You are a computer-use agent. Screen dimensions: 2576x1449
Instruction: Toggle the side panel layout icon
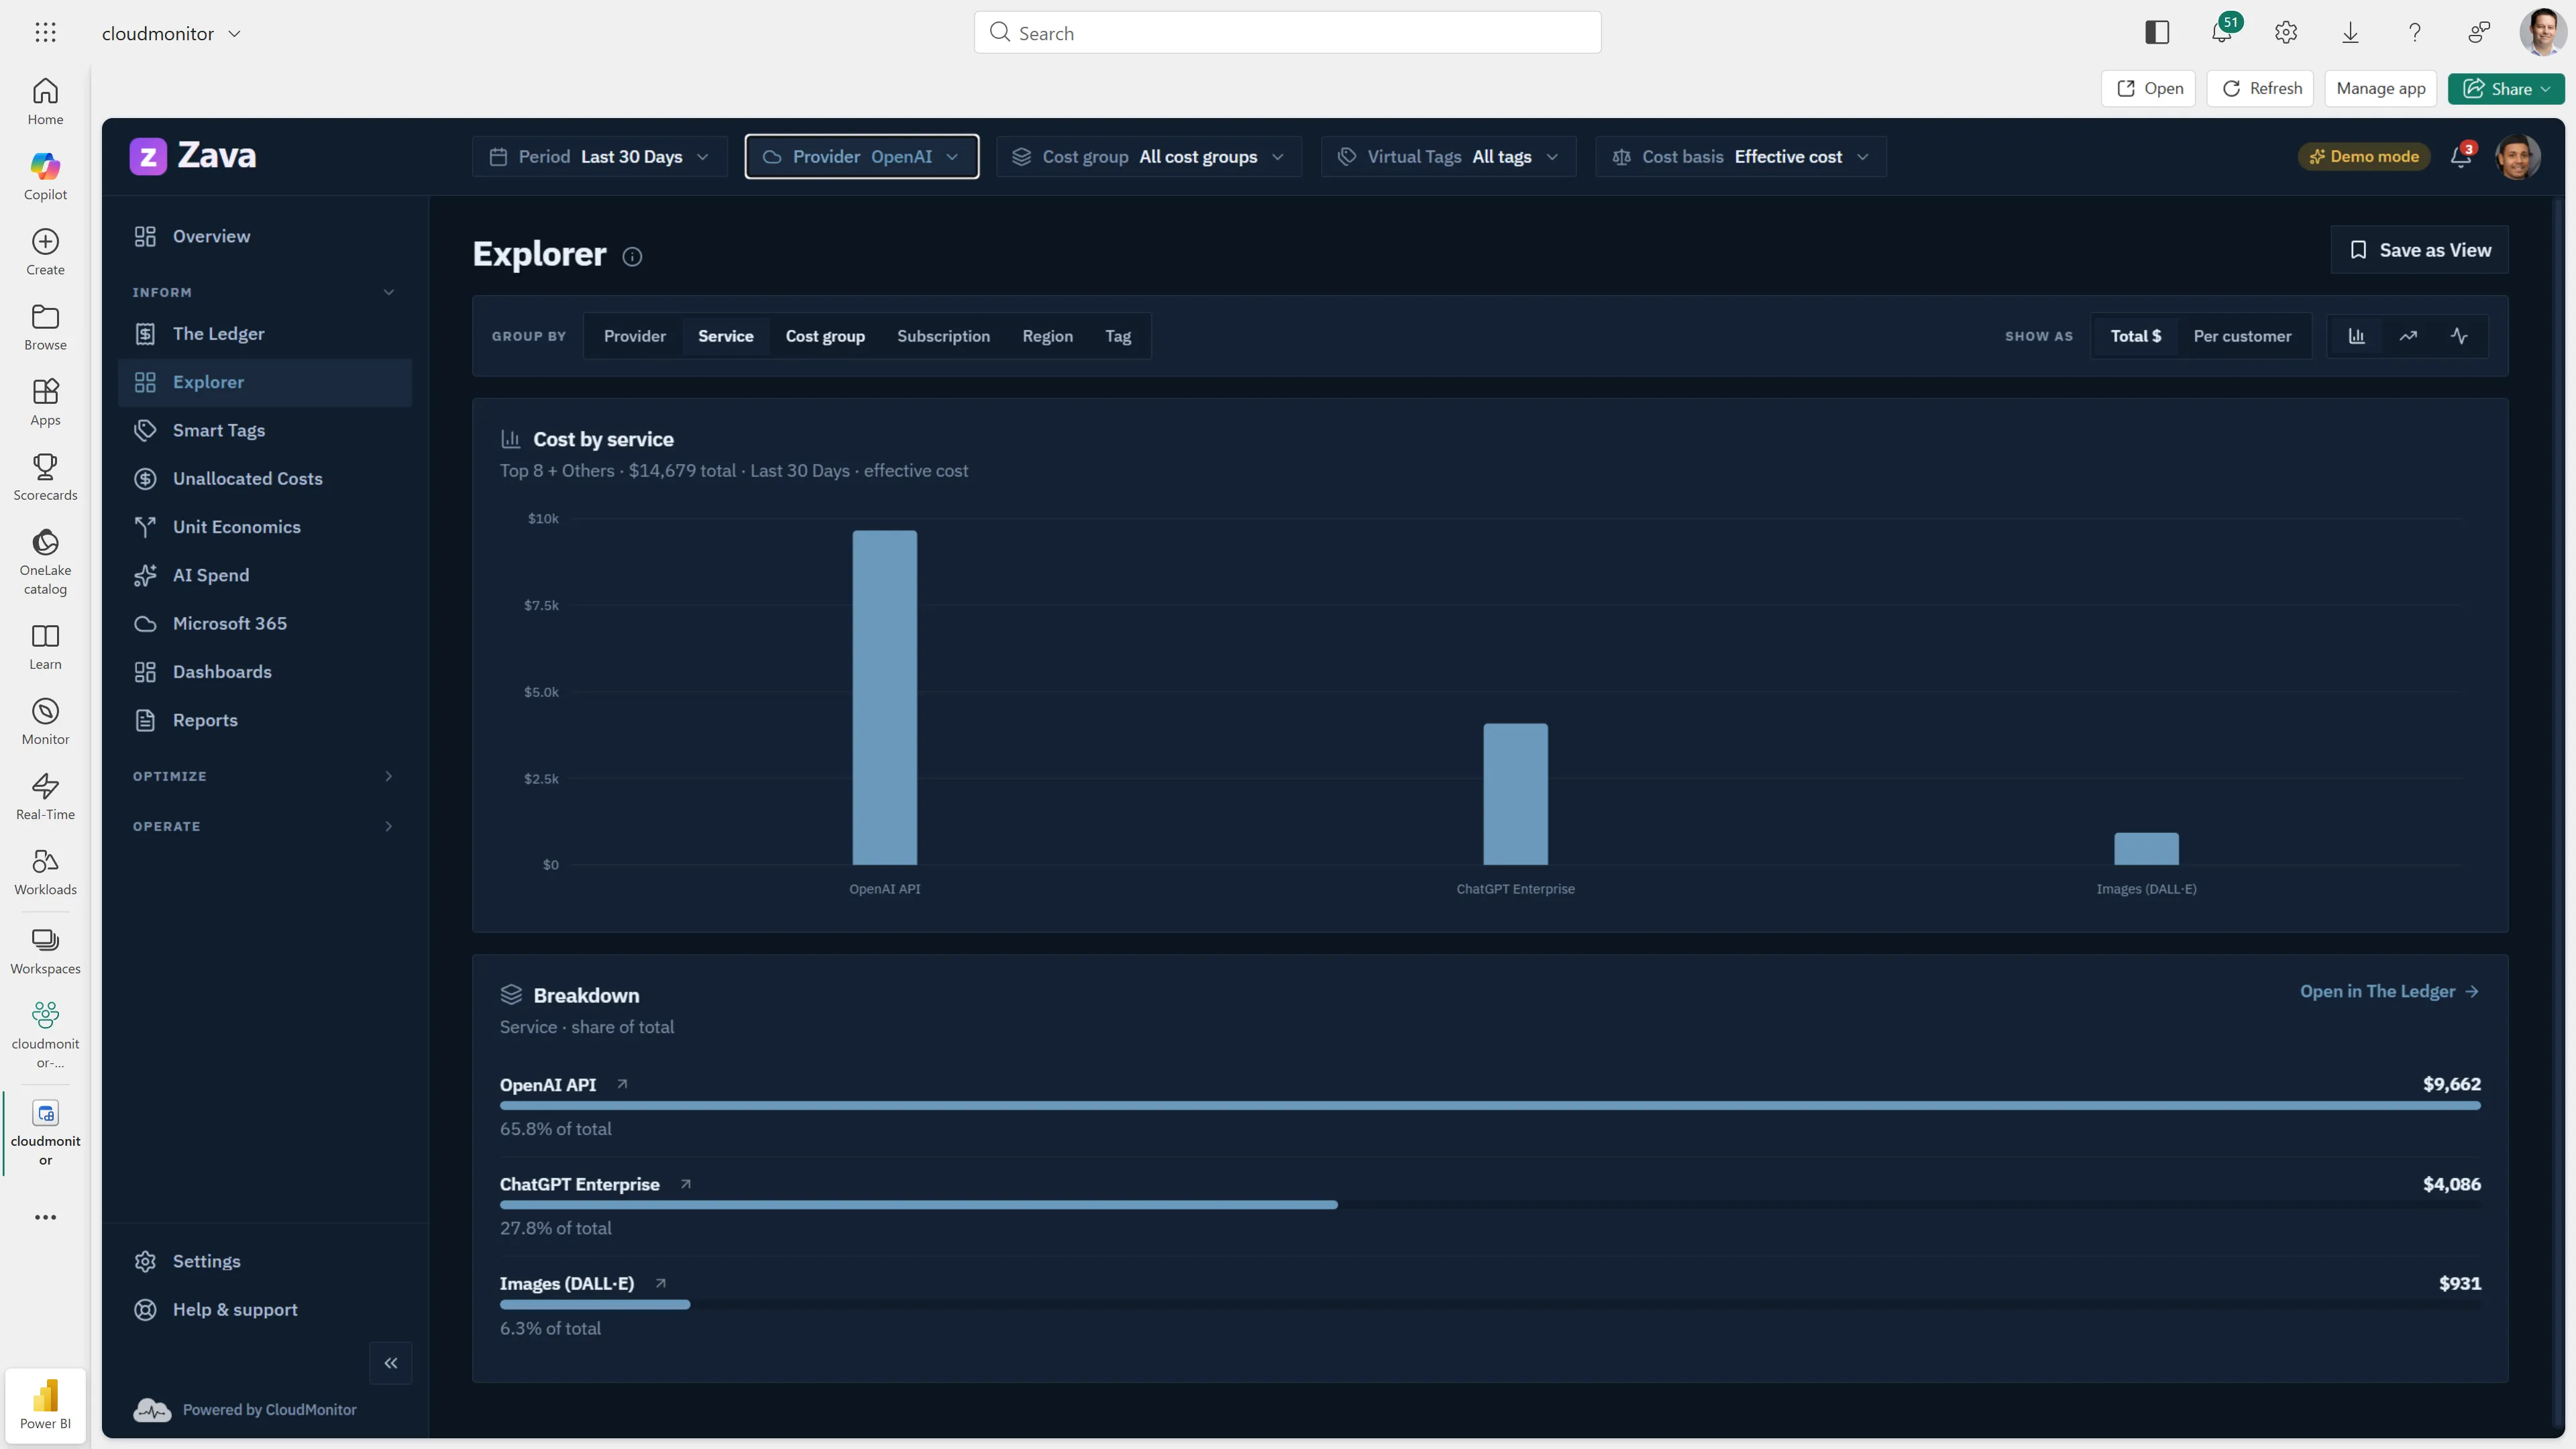pyautogui.click(x=2157, y=33)
